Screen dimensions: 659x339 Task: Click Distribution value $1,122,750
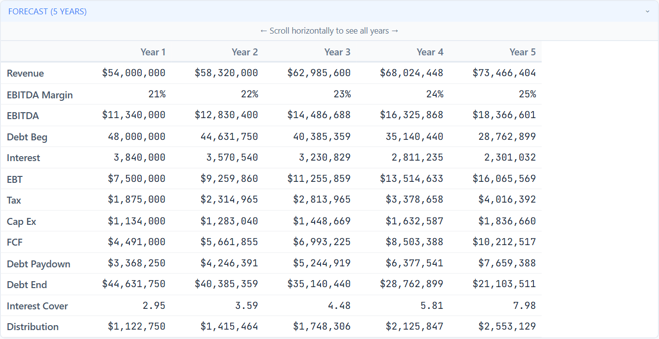coord(137,326)
